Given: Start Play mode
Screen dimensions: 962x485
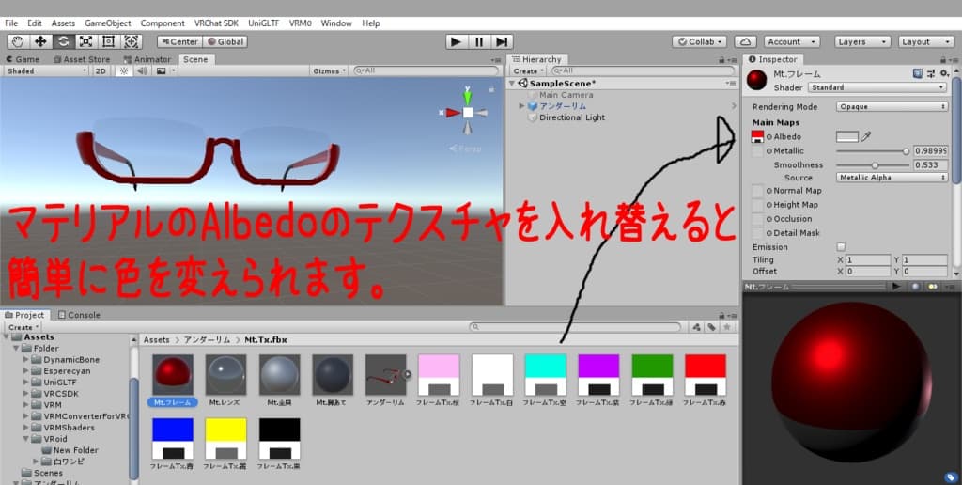Looking at the screenshot, I should click(x=456, y=41).
